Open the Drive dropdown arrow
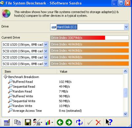The height and width of the screenshot is (128, 132). pyautogui.click(x=126, y=27)
